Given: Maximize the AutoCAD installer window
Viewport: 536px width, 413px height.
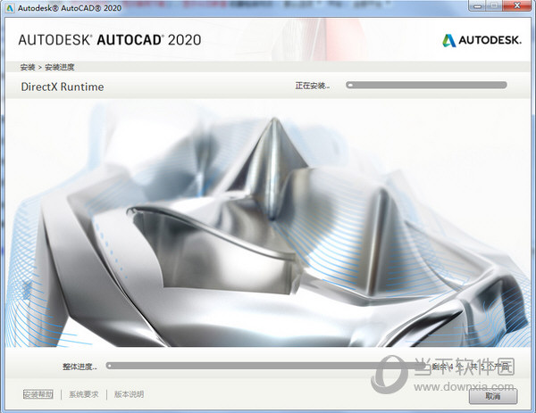Looking at the screenshot, I should [x=493, y=7].
